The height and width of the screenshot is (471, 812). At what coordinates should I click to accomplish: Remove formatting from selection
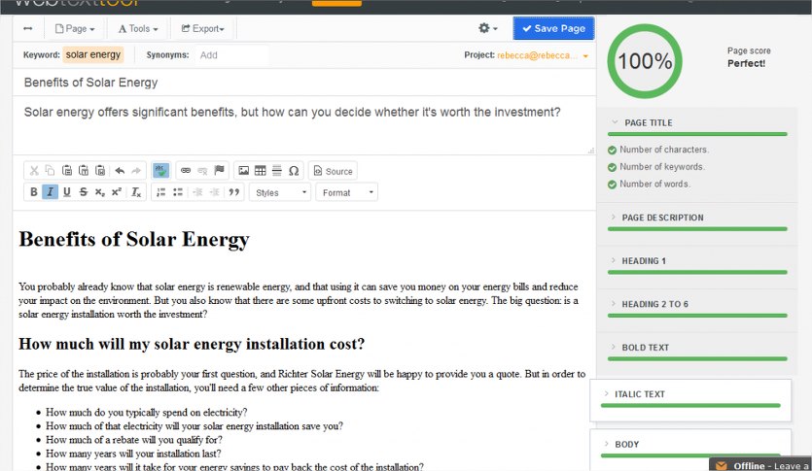click(x=136, y=192)
